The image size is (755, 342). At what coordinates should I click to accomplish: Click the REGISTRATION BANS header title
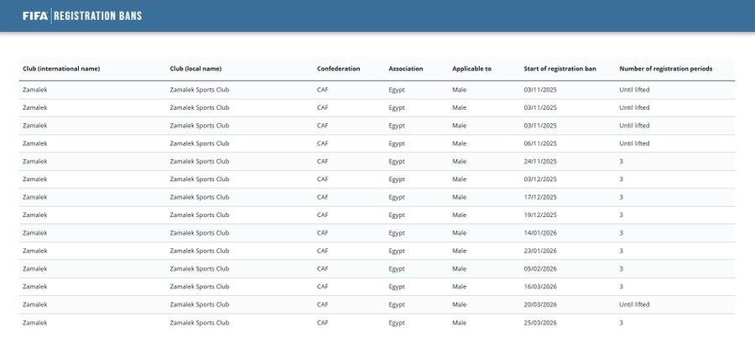98,15
